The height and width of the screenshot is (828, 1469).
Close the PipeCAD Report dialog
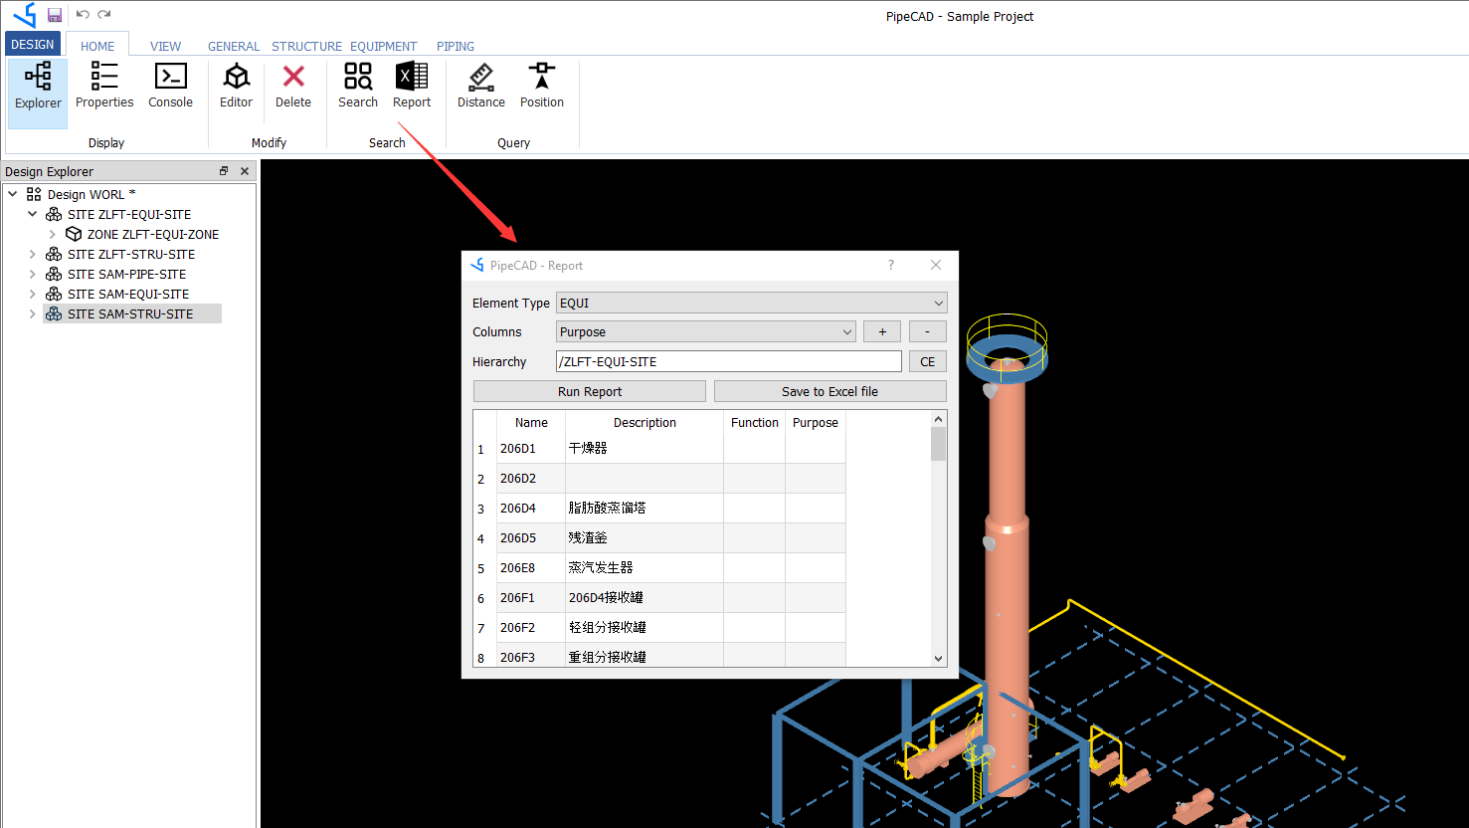coord(936,265)
